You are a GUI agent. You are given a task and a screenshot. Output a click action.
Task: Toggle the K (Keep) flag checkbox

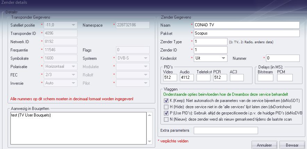coord(165,100)
